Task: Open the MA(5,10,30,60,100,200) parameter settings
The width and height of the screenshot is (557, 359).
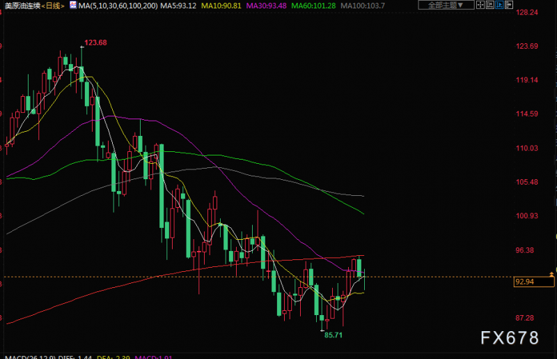Action: coord(118,6)
